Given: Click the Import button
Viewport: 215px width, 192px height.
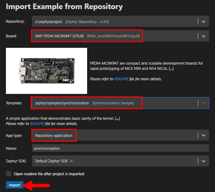Looking at the screenshot, I should [15, 185].
